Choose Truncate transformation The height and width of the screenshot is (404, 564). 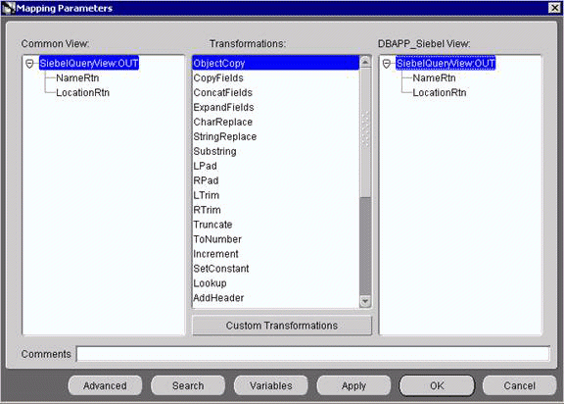(276, 225)
